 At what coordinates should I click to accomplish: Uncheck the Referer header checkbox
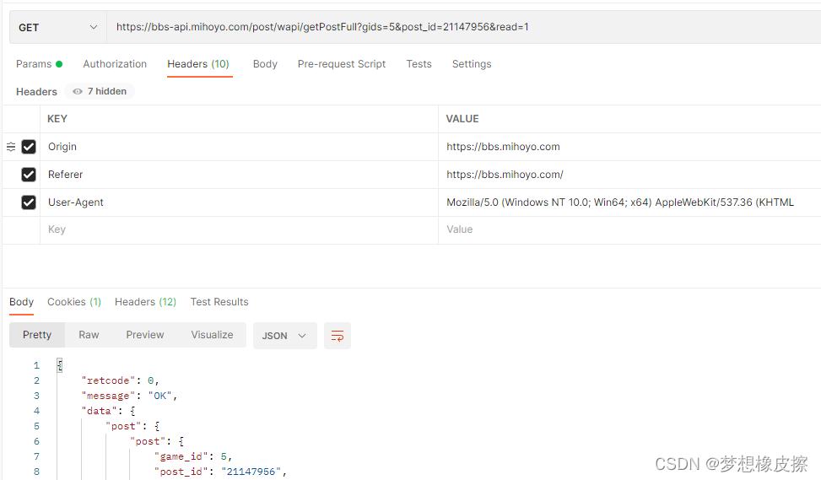[29, 175]
